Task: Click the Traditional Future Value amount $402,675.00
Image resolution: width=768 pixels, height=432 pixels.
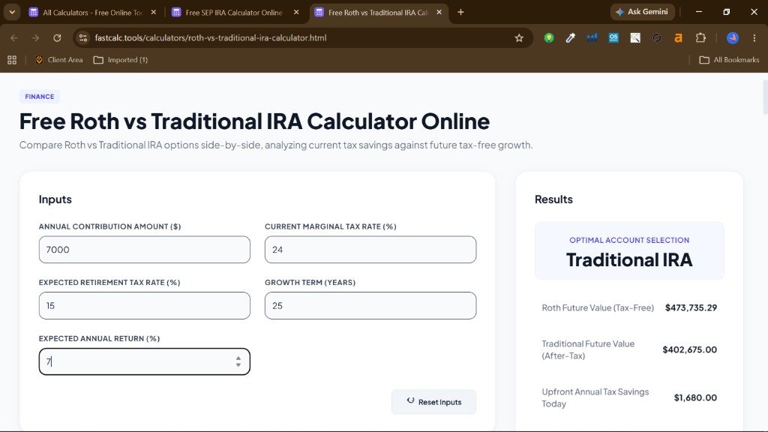Action: click(690, 349)
